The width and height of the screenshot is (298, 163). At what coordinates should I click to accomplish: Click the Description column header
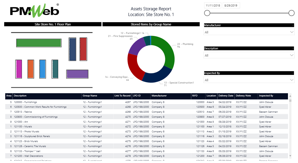coord(20,96)
